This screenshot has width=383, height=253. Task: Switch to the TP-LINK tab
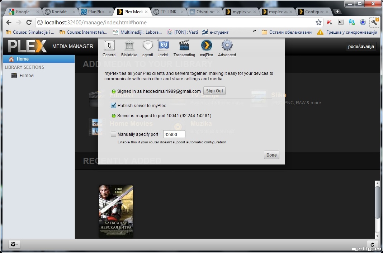click(169, 12)
